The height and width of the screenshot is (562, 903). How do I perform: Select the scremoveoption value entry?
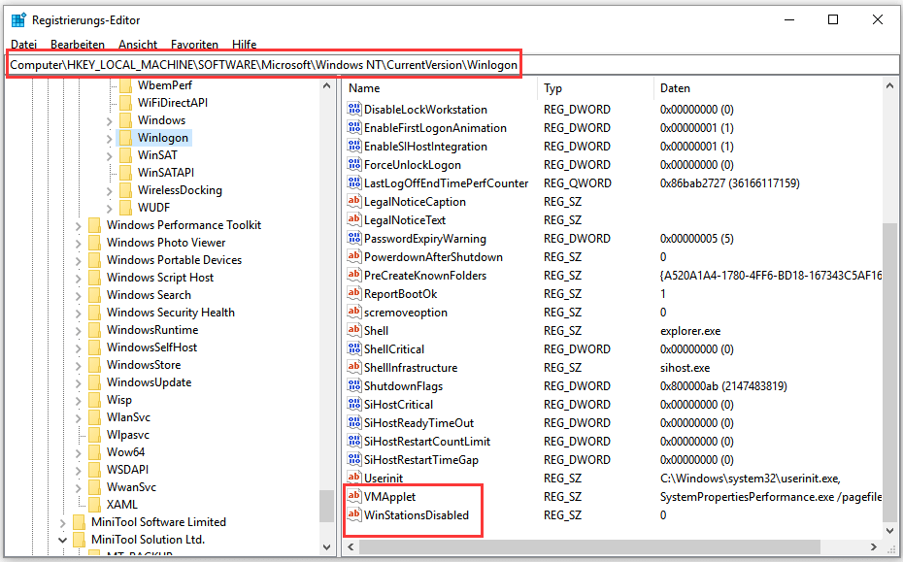408,312
